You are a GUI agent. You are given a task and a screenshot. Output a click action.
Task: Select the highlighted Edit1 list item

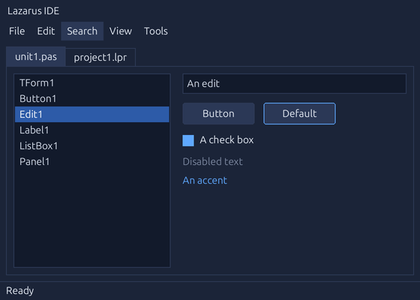91,114
